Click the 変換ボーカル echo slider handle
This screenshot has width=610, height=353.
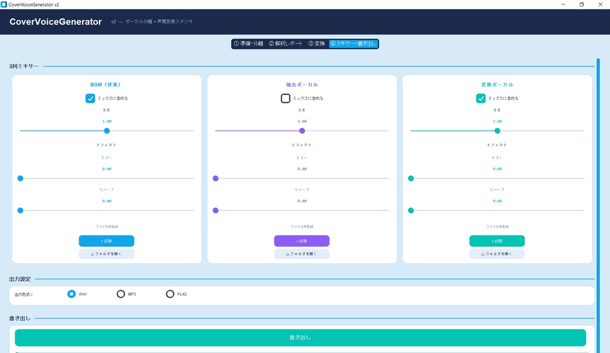pyautogui.click(x=411, y=178)
